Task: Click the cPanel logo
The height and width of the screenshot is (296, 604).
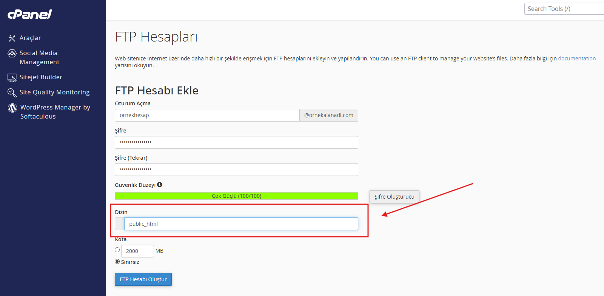Action: [30, 14]
